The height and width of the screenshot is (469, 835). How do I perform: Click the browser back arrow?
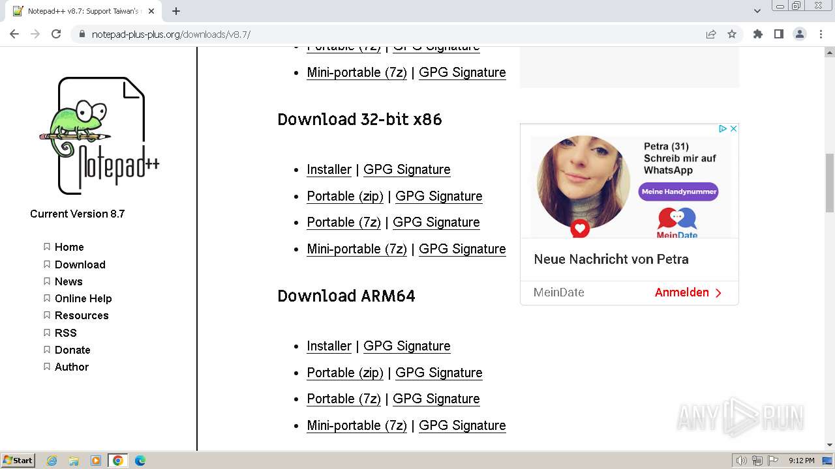coord(14,34)
